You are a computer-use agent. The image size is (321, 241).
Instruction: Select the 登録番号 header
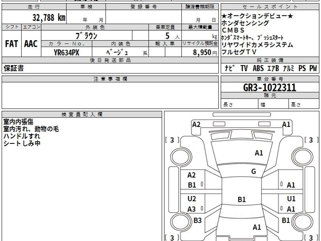click(143, 7)
